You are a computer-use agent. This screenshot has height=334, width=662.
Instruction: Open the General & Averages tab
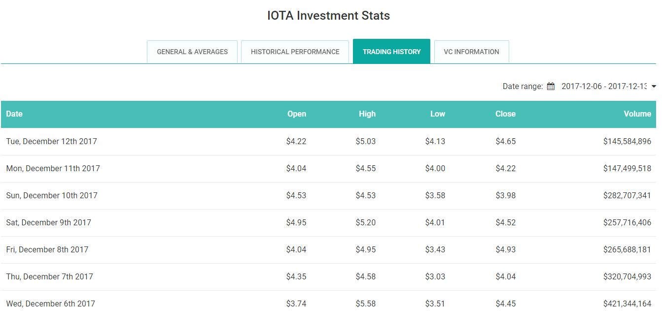tap(192, 52)
